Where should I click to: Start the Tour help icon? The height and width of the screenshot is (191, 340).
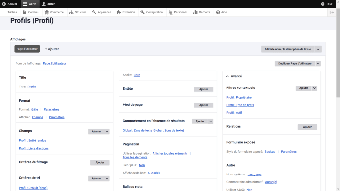323,4
